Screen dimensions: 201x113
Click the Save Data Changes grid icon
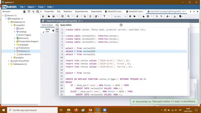[62, 16]
